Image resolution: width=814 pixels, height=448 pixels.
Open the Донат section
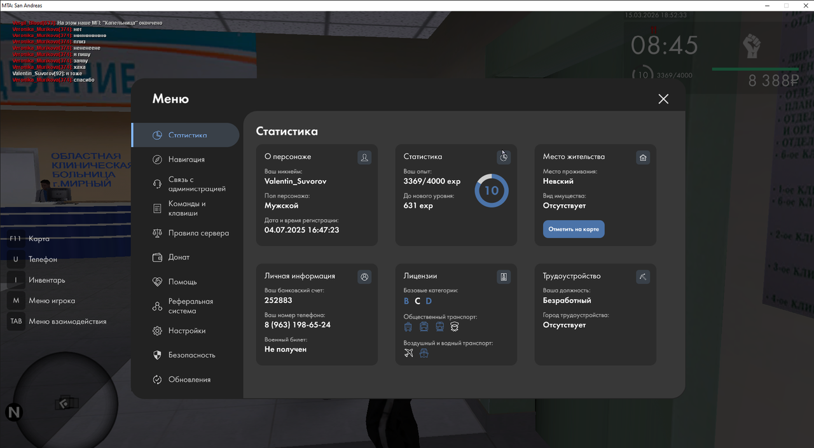pos(186,257)
